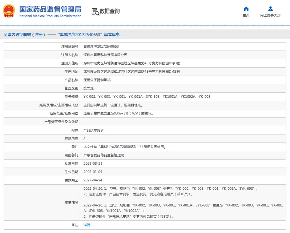Click the 网上办事大厅 person icon
Viewport: 290px width, 233px height.
coord(270,9)
